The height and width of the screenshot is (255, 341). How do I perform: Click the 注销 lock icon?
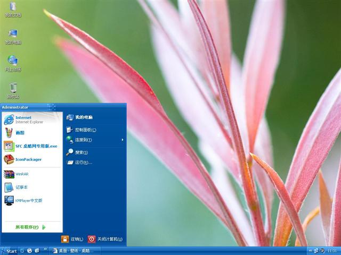[65, 239]
